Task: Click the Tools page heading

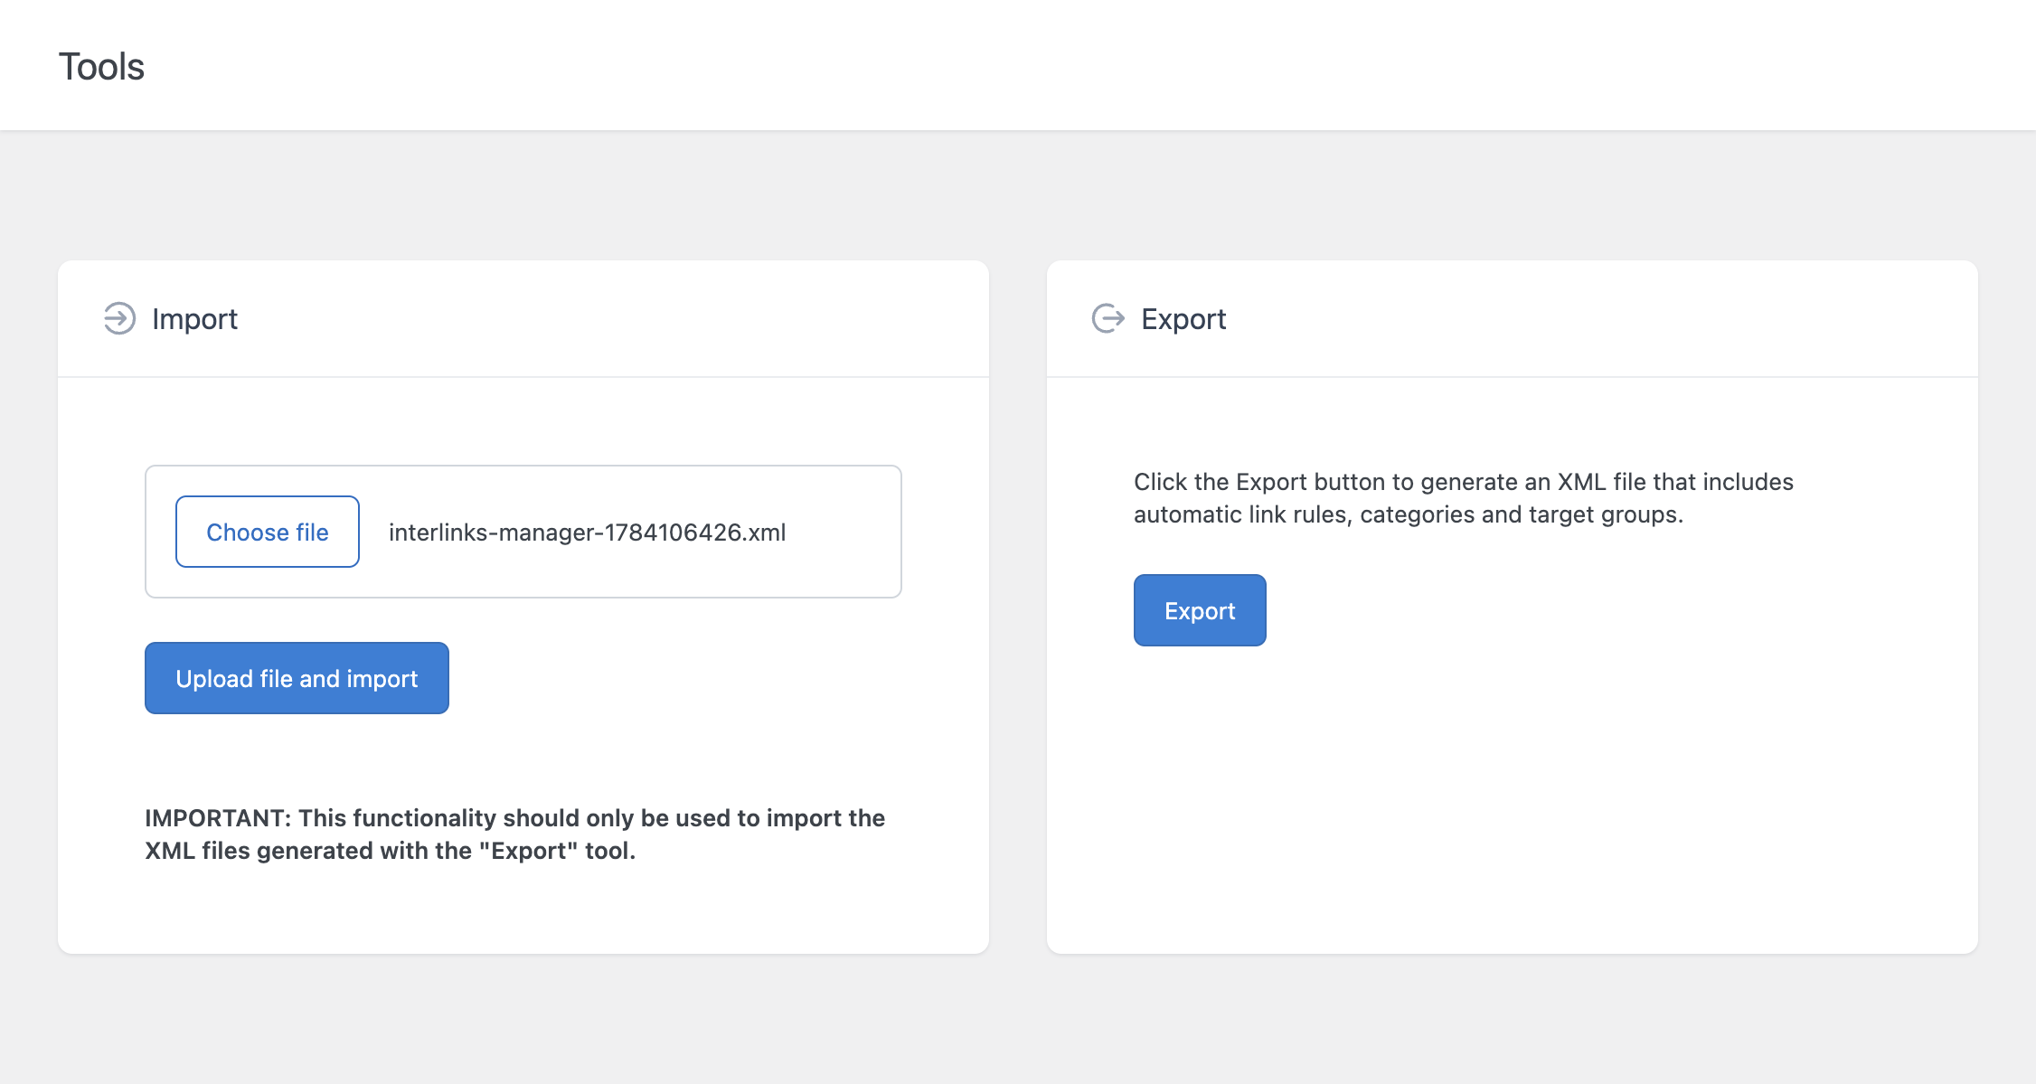Action: [x=101, y=66]
